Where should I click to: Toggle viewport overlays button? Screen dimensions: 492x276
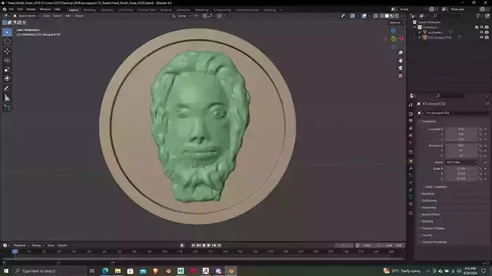point(364,16)
